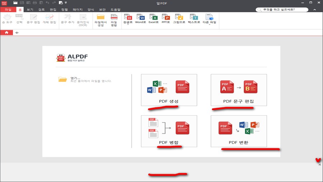Activate the 문구 편집 text edit tool
The height and width of the screenshot is (182, 323).
33,19
